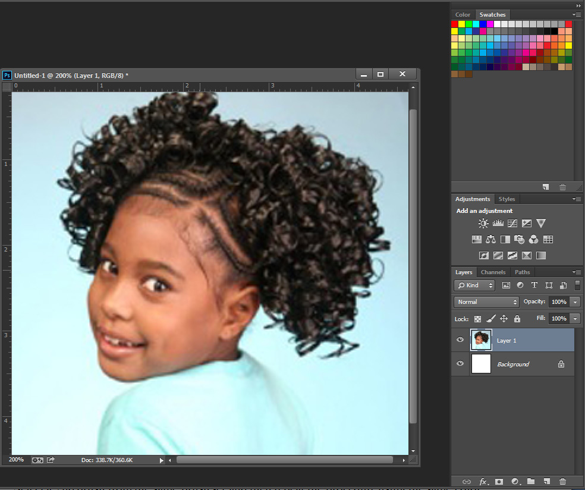Add a Vibrance adjustment

tap(541, 223)
